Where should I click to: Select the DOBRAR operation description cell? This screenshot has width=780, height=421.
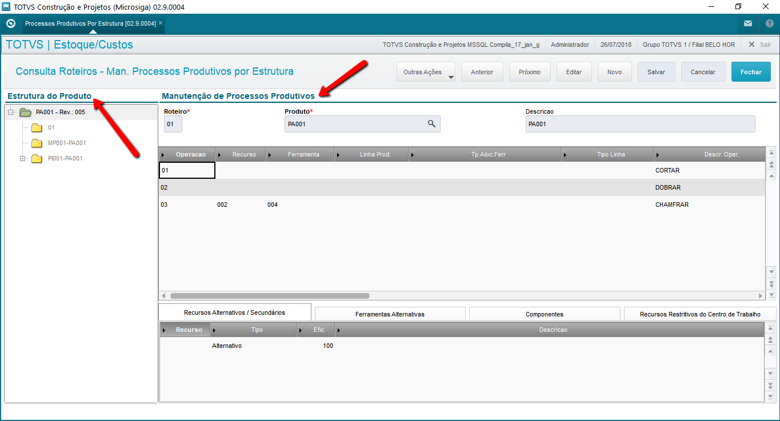click(709, 187)
